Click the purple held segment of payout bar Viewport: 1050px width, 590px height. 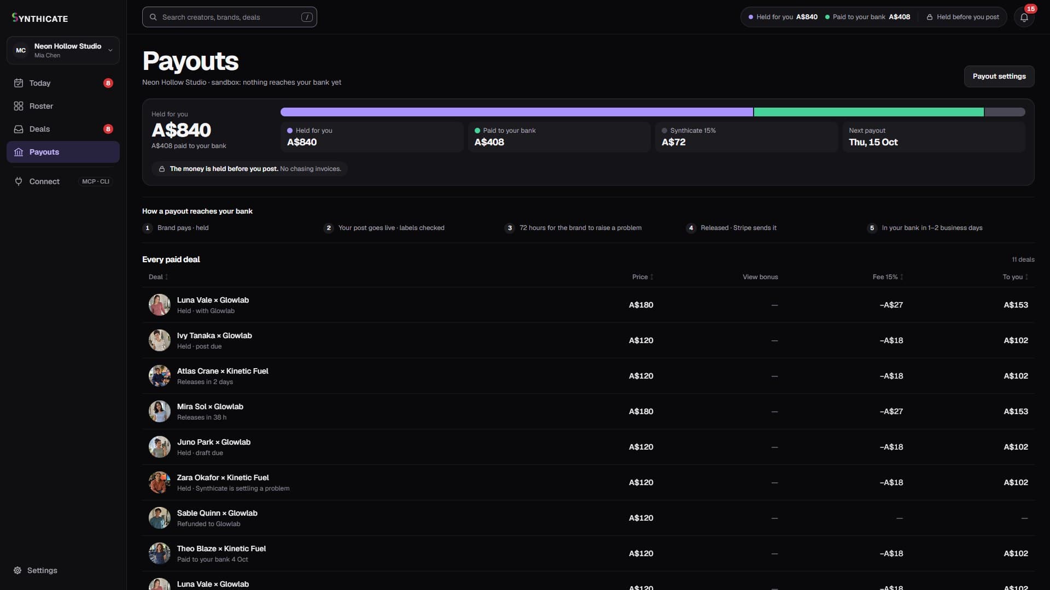517,112
